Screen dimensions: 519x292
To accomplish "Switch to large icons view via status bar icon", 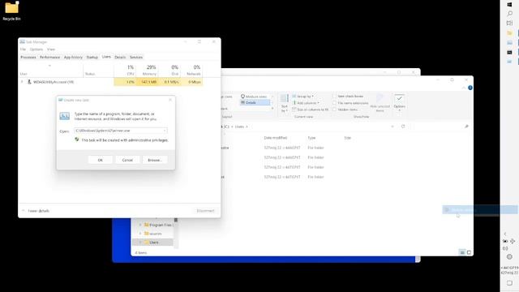I will coord(469,252).
